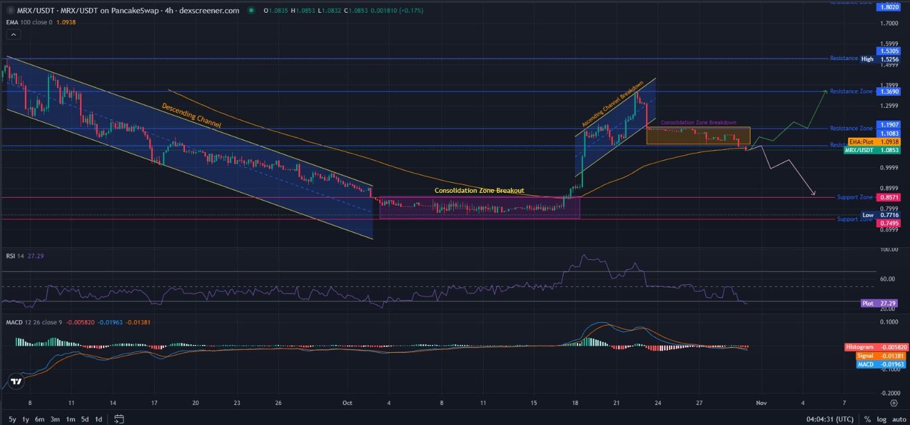Viewport: 910px width, 425px height.
Task: Click the Nov label on time axis
Action: [763, 403]
